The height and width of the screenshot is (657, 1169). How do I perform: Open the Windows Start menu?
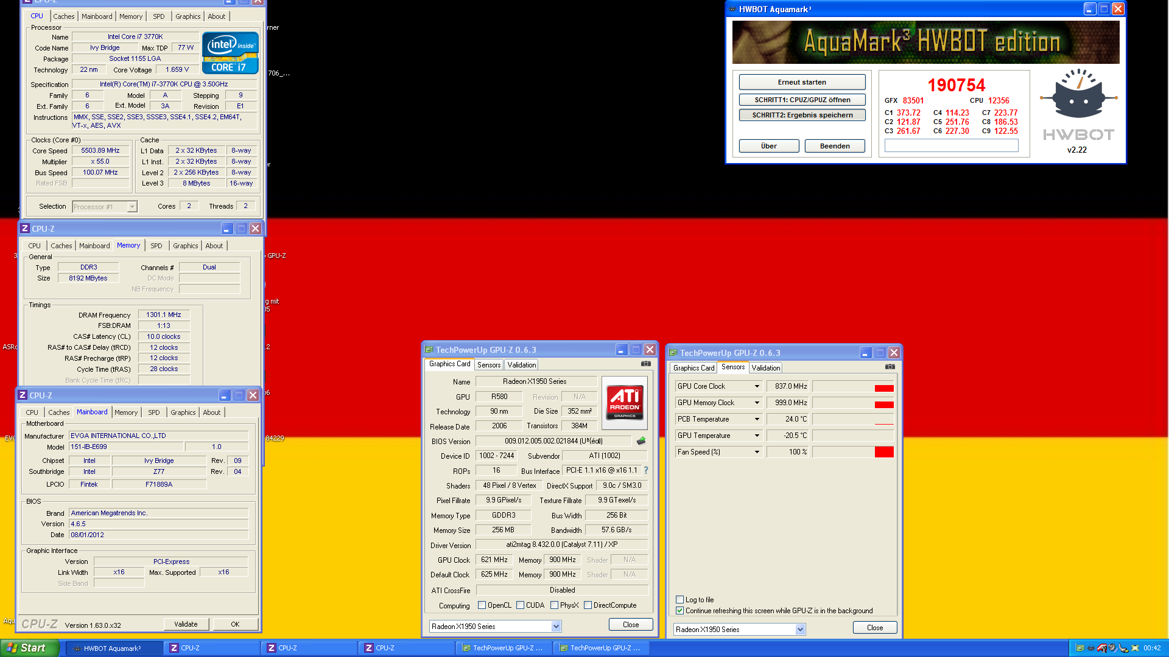(x=30, y=648)
